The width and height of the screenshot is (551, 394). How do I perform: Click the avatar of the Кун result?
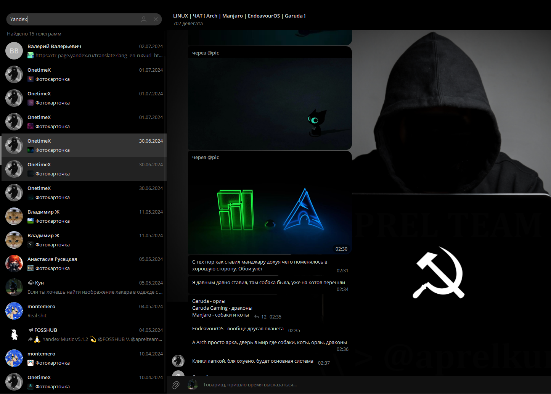tap(14, 287)
